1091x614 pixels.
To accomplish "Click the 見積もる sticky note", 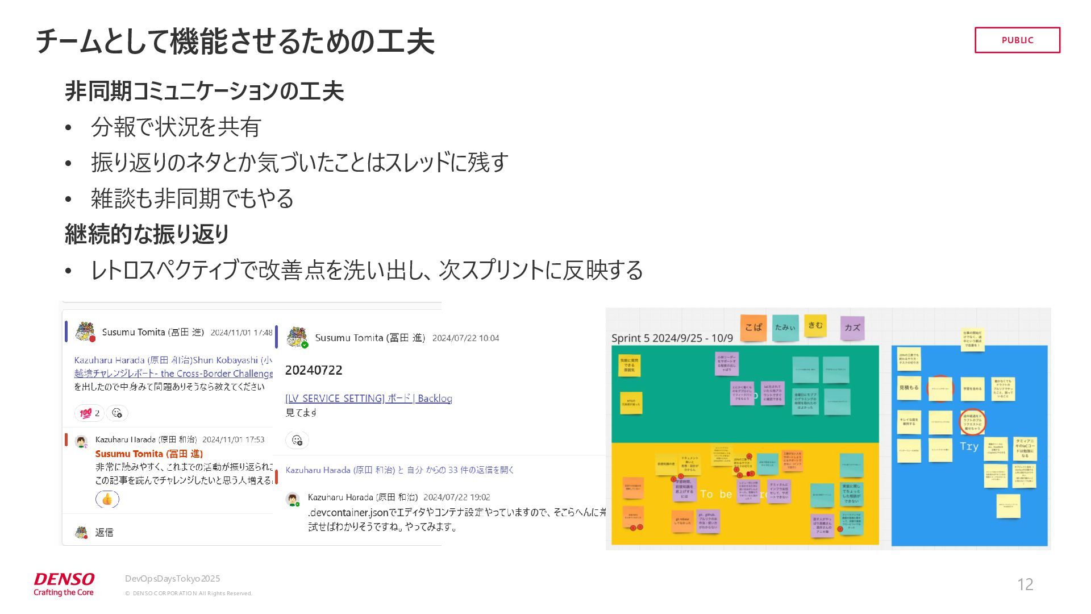I will pyautogui.click(x=909, y=388).
